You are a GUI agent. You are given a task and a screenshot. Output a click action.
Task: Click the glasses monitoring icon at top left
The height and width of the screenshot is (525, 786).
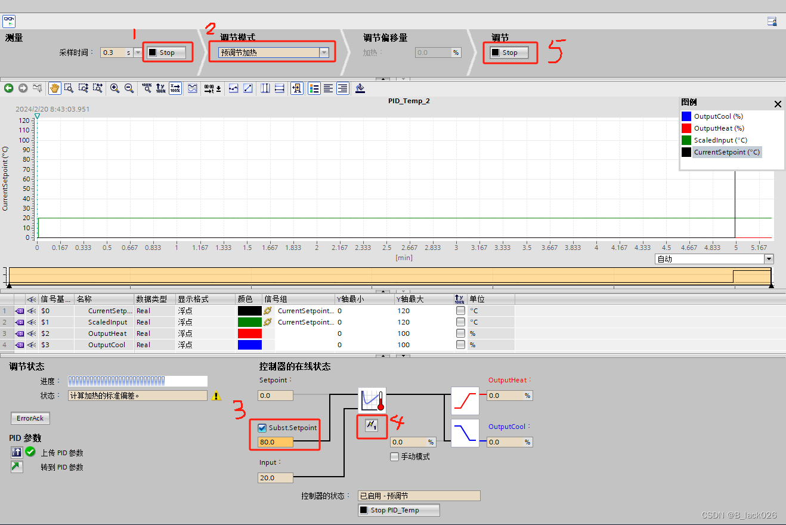pyautogui.click(x=8, y=21)
